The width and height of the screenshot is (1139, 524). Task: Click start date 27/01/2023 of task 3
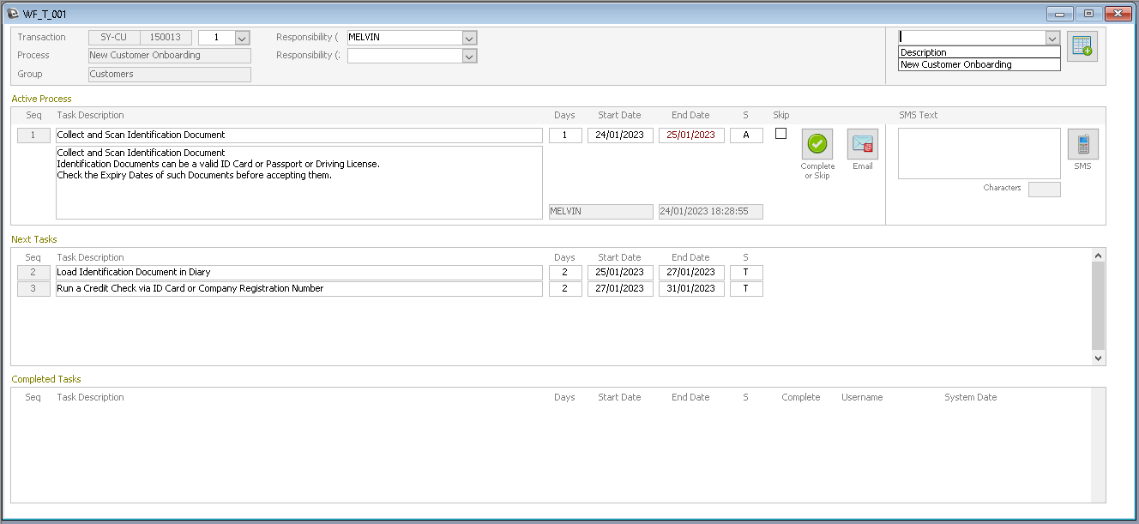tap(620, 289)
